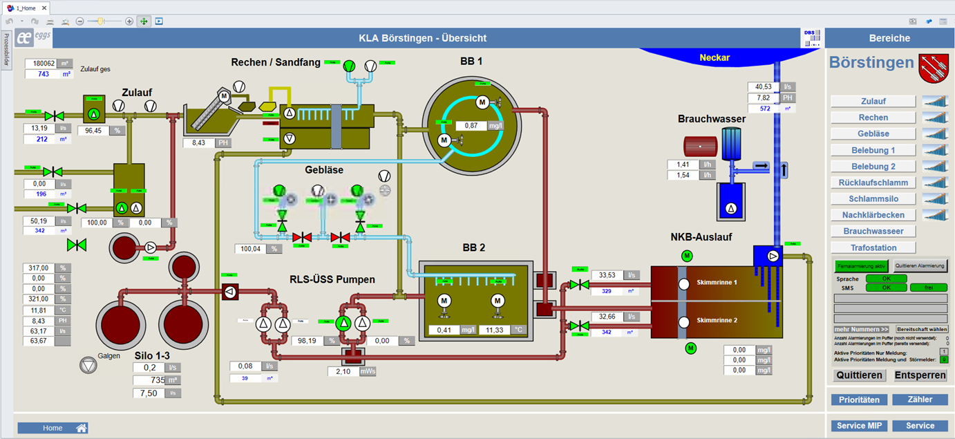Image resolution: width=955 pixels, height=439 pixels.
Task: Toggle the green SMS frei indicator
Action: pos(927,288)
